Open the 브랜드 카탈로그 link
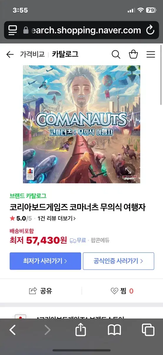Viewport: 163px width, 355px height. point(28,196)
